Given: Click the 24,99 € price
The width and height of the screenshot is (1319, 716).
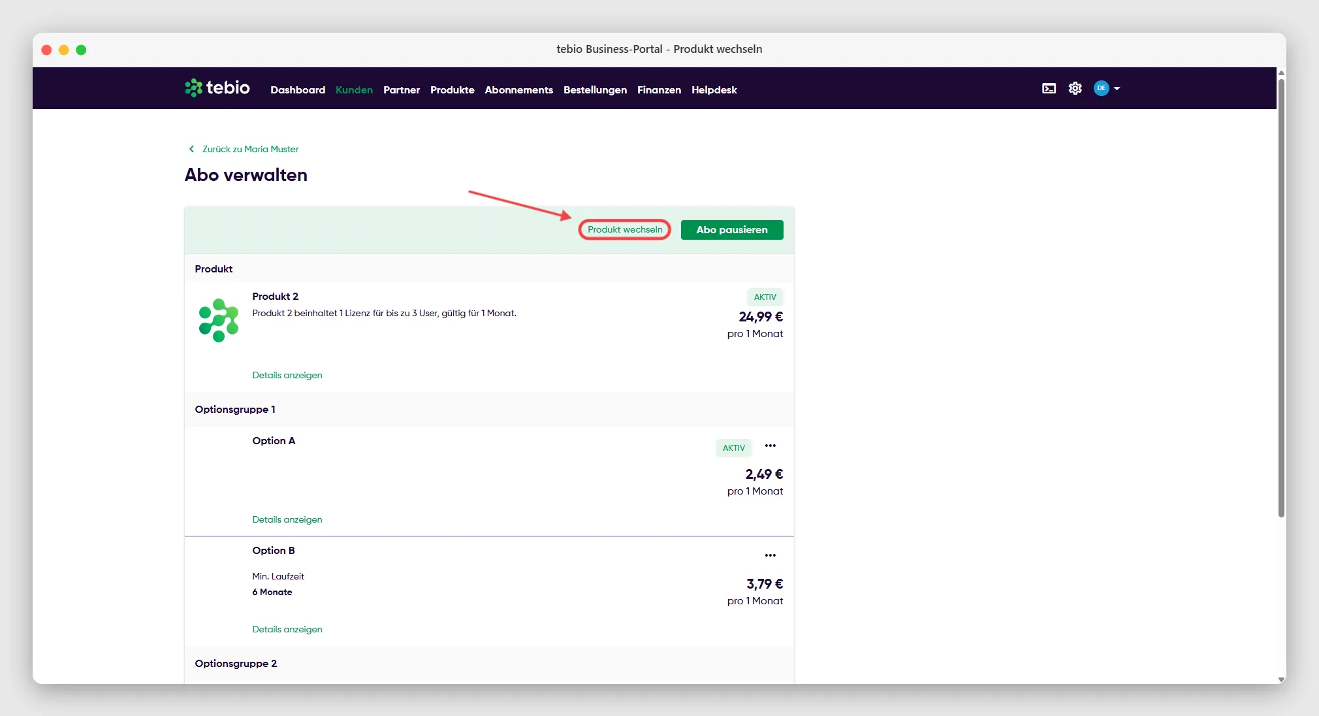Looking at the screenshot, I should tap(761, 317).
